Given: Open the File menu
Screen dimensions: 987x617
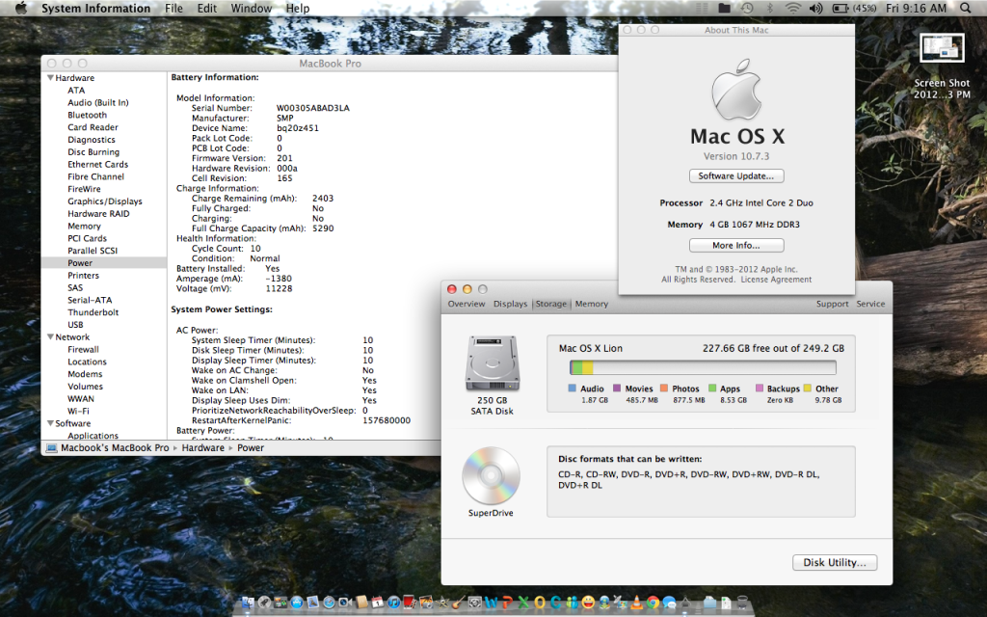Looking at the screenshot, I should [173, 8].
